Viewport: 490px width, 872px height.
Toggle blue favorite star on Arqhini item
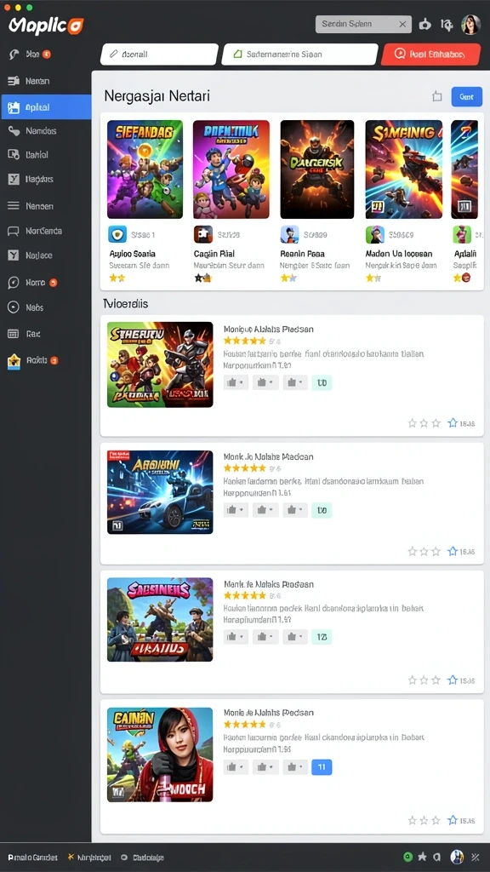pos(453,552)
